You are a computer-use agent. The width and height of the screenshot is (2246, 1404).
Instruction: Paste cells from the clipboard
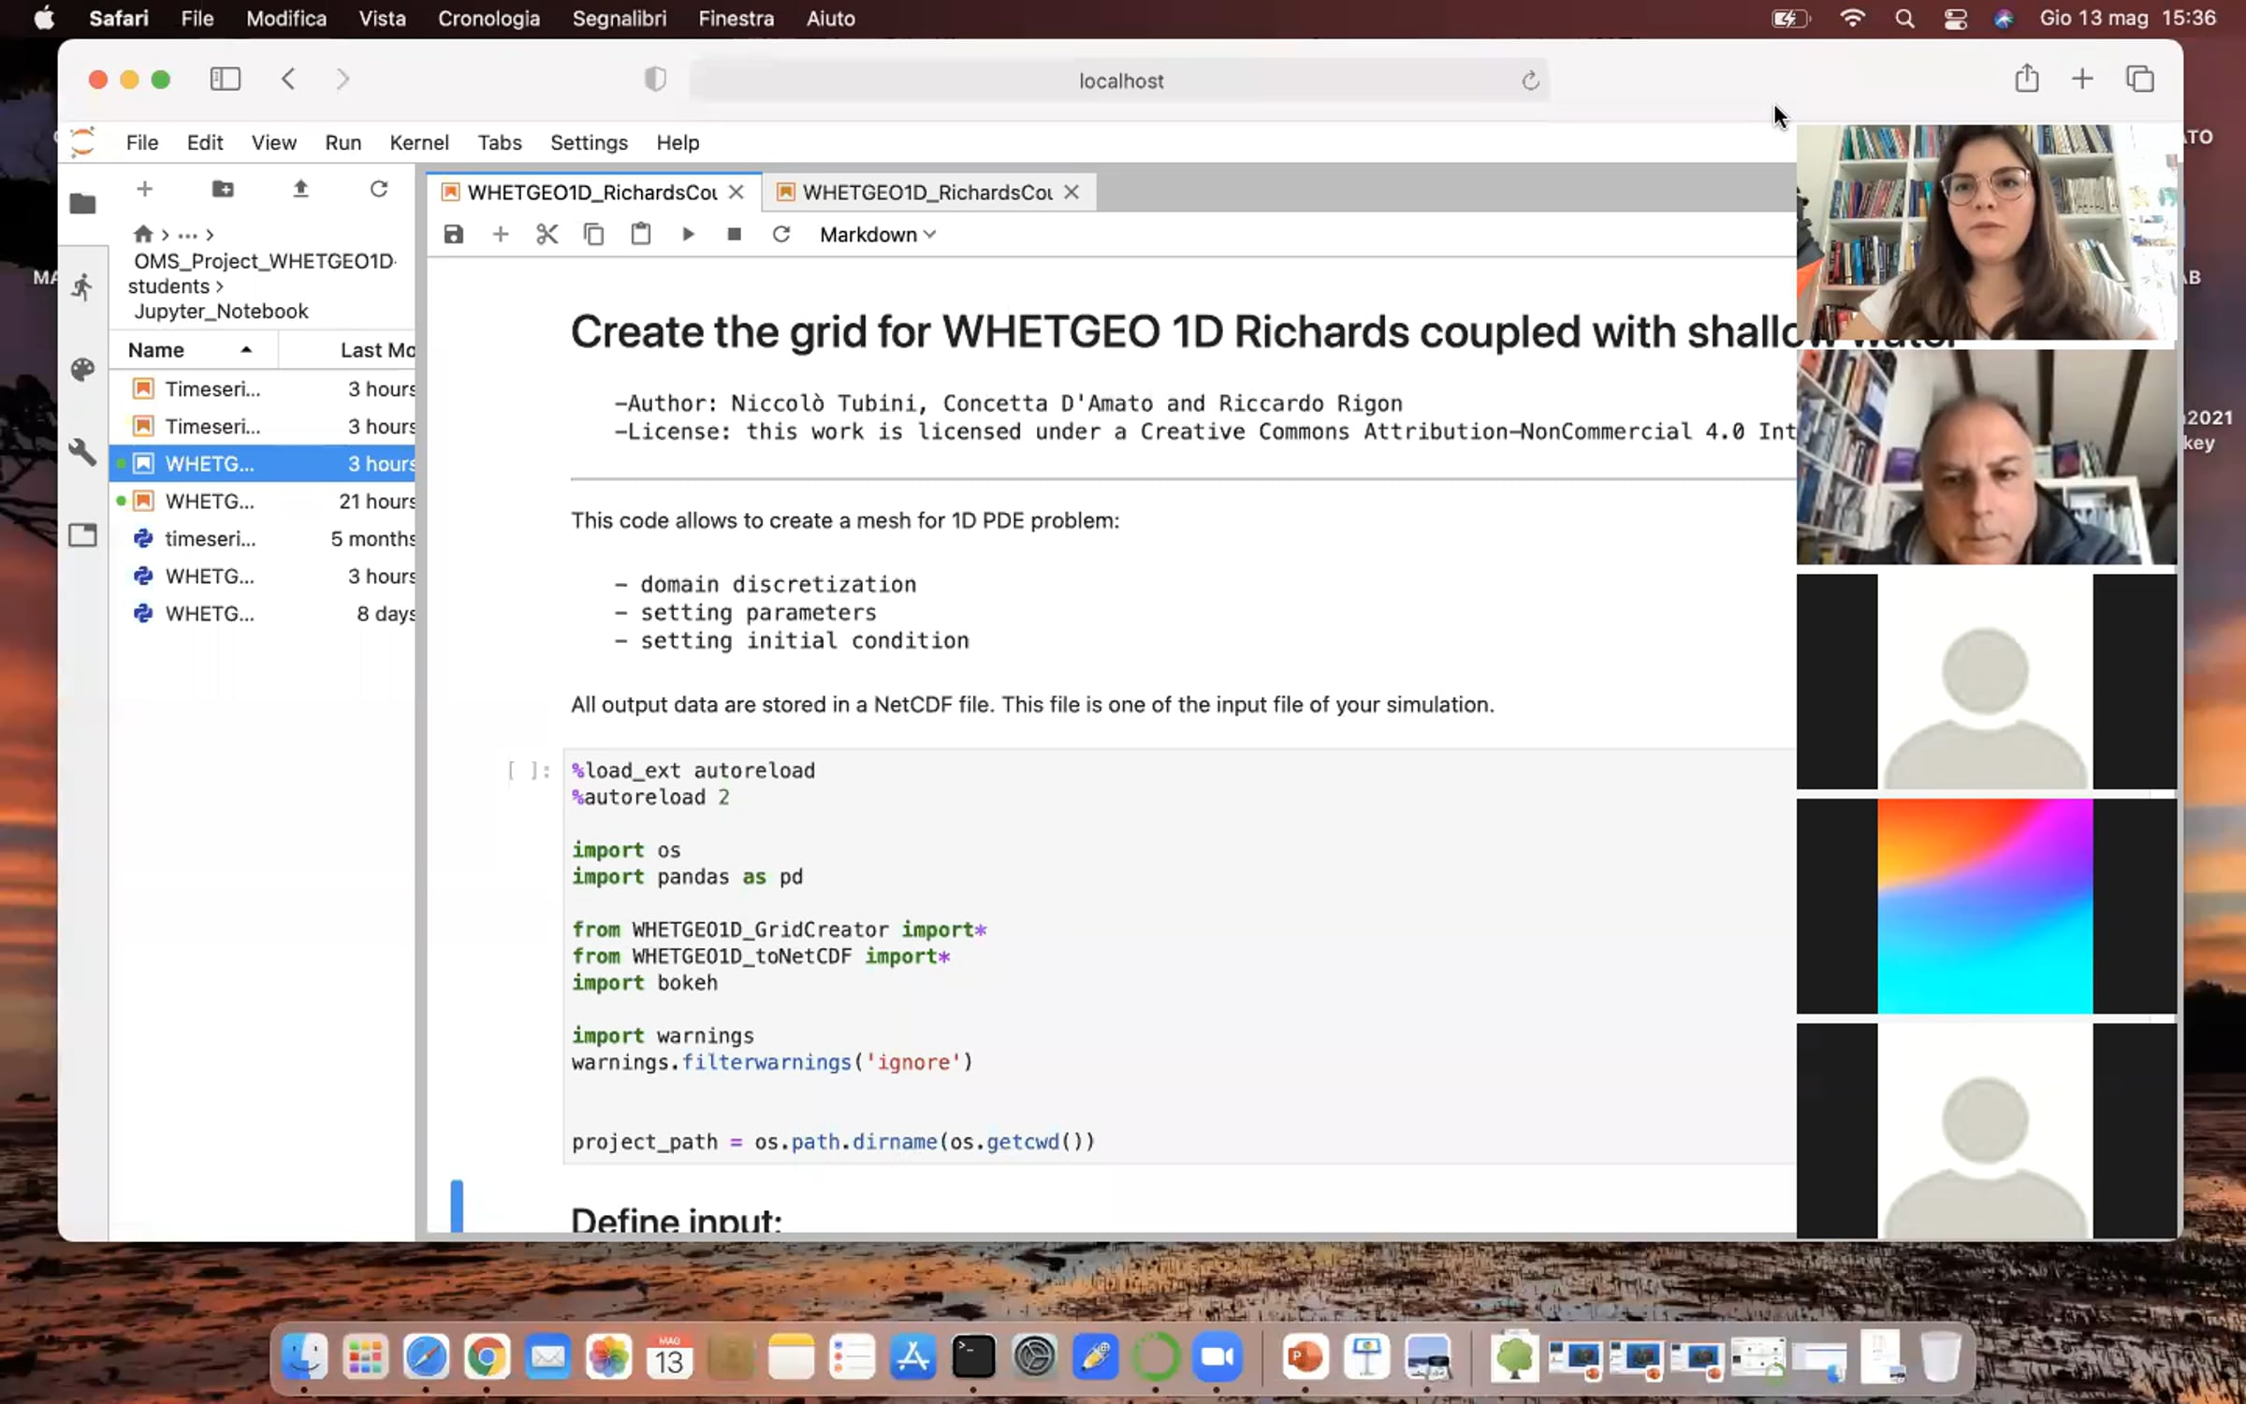pyautogui.click(x=641, y=234)
